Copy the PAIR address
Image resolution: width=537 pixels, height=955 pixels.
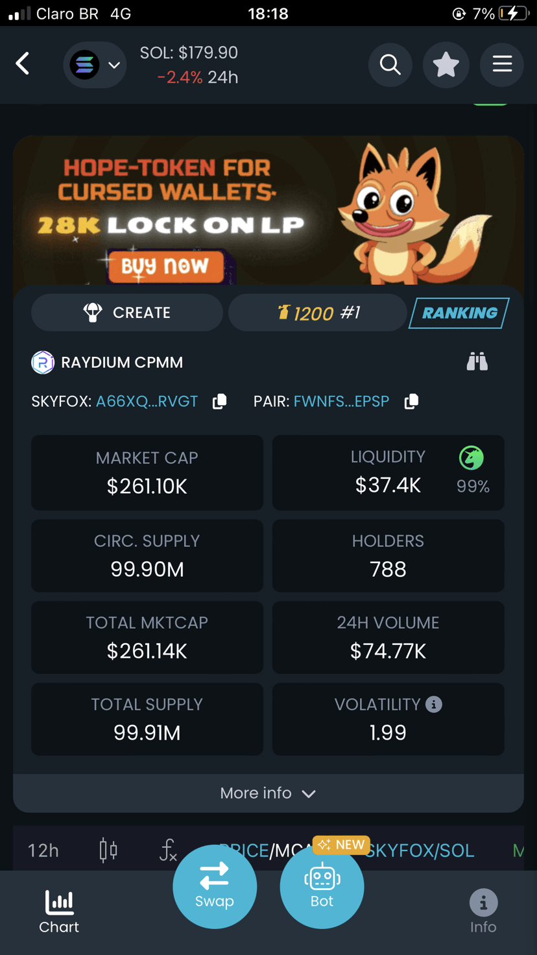[x=411, y=401]
